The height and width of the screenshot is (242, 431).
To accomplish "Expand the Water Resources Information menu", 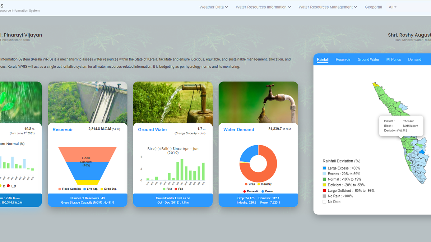I will pyautogui.click(x=263, y=7).
